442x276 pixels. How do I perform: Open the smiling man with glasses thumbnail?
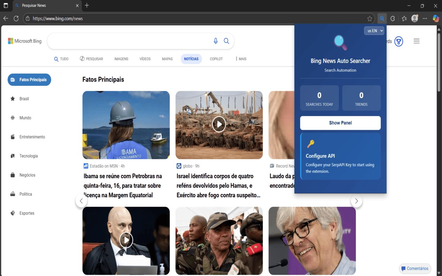pyautogui.click(x=312, y=240)
